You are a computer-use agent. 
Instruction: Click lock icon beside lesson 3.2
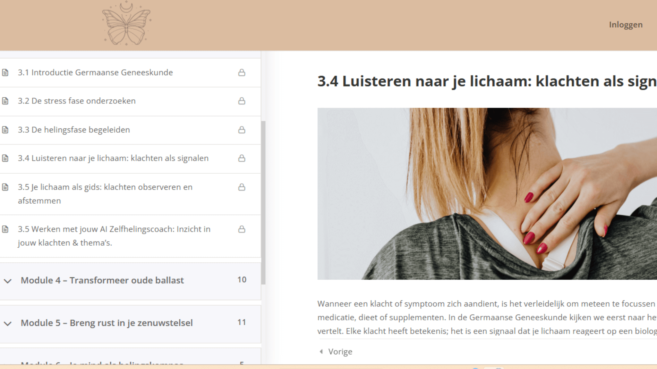pyautogui.click(x=242, y=101)
